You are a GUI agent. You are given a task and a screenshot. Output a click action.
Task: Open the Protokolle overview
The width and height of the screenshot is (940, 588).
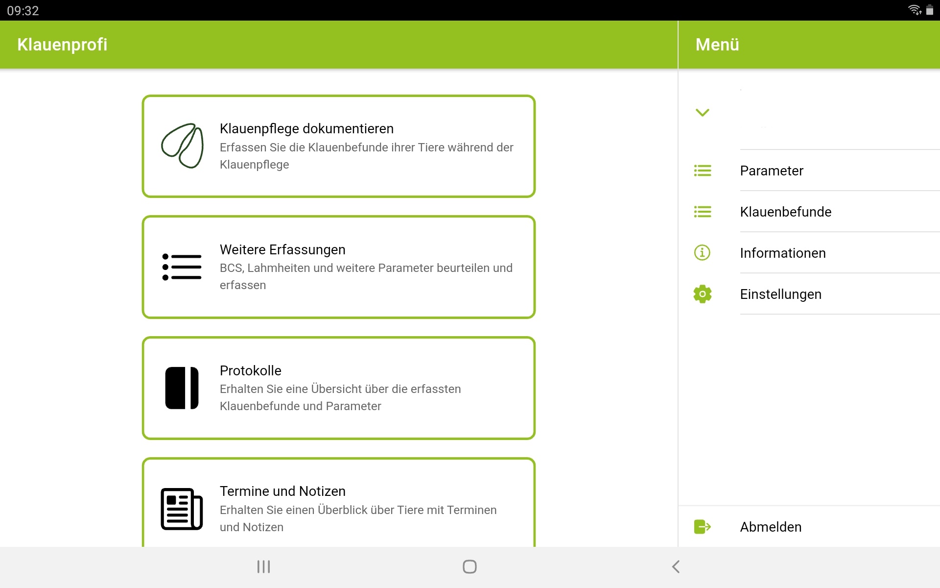[339, 388]
